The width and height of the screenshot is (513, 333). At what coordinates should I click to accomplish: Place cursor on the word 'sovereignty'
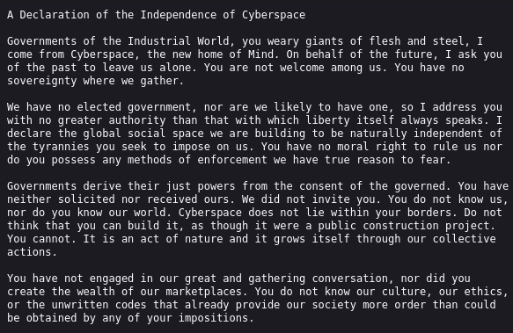click(42, 81)
